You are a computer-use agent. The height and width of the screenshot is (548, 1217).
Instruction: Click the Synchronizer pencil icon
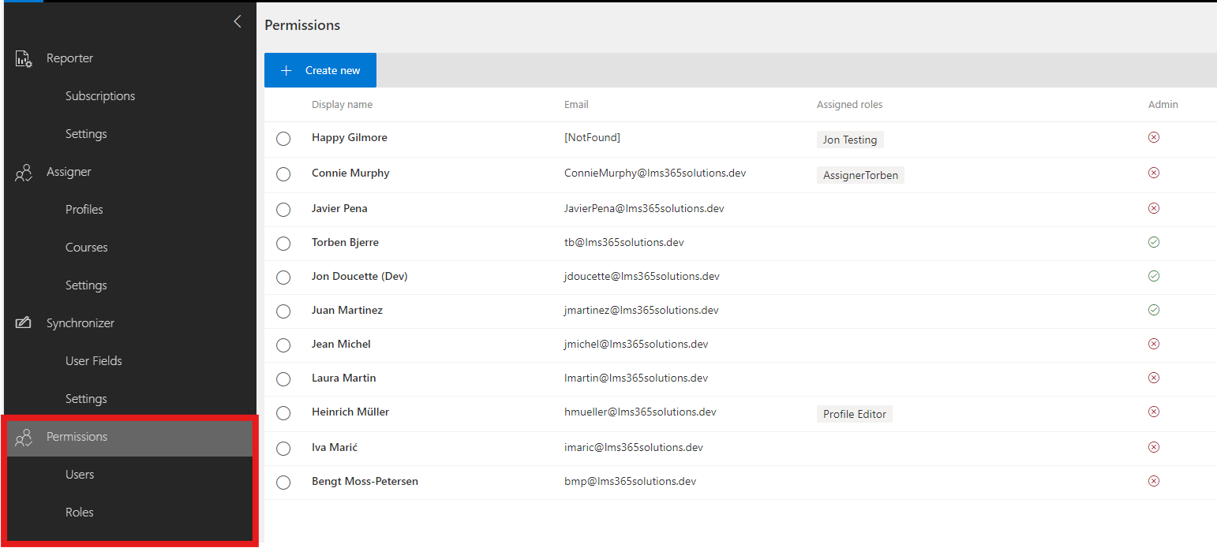point(22,322)
